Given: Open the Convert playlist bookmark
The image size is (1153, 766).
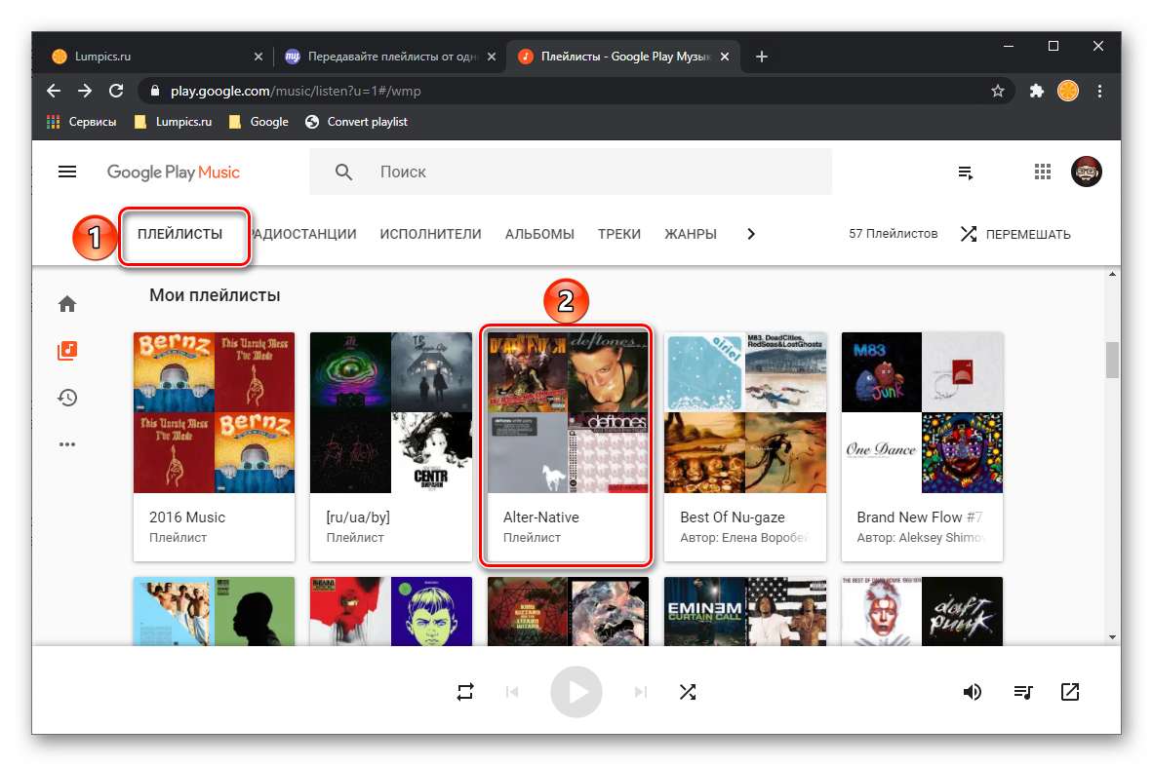Looking at the screenshot, I should pos(357,122).
